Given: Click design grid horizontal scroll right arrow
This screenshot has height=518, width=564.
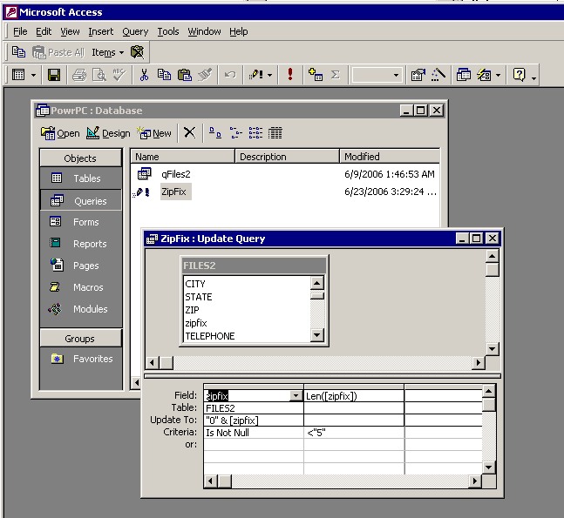Looking at the screenshot, I should [475, 481].
